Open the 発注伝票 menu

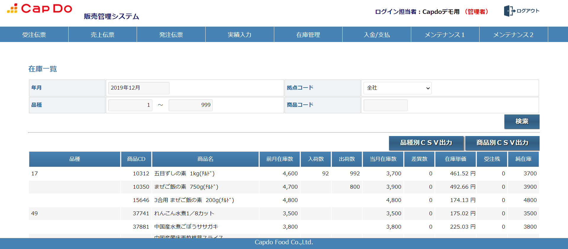coord(171,35)
